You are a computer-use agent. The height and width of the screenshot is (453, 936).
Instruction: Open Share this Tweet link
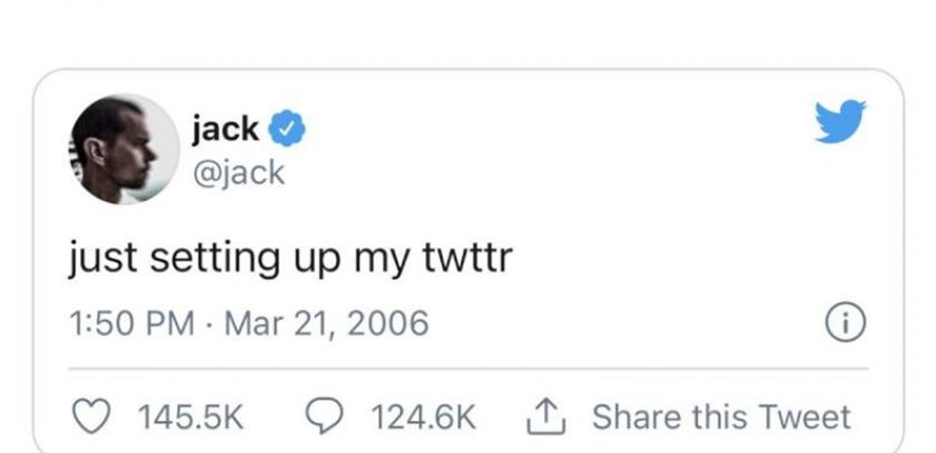(721, 416)
